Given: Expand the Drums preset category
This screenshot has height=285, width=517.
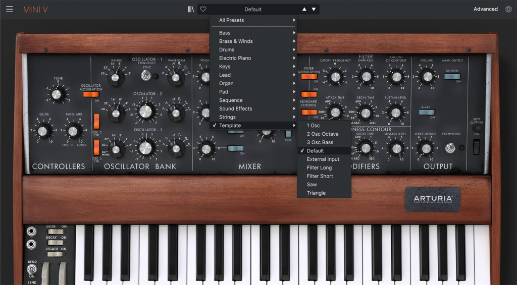Looking at the screenshot, I should coord(253,50).
